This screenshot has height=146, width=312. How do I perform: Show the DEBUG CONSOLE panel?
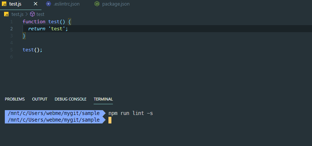click(x=70, y=99)
